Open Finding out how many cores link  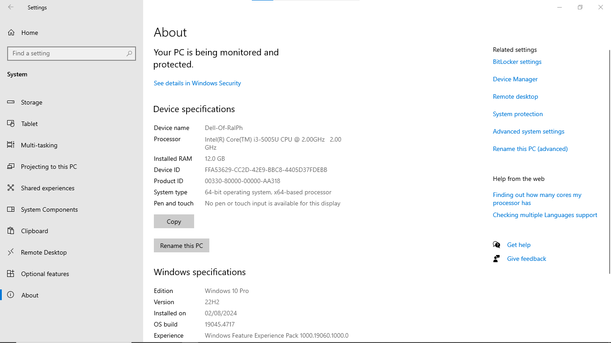(x=537, y=199)
